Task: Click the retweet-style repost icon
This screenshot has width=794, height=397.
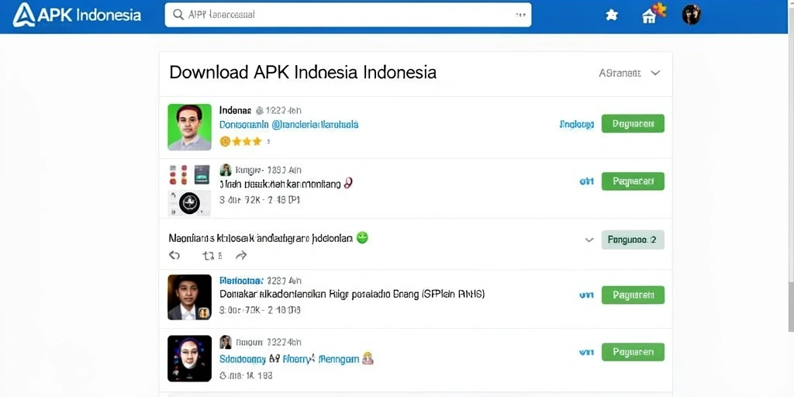Action: coord(209,256)
